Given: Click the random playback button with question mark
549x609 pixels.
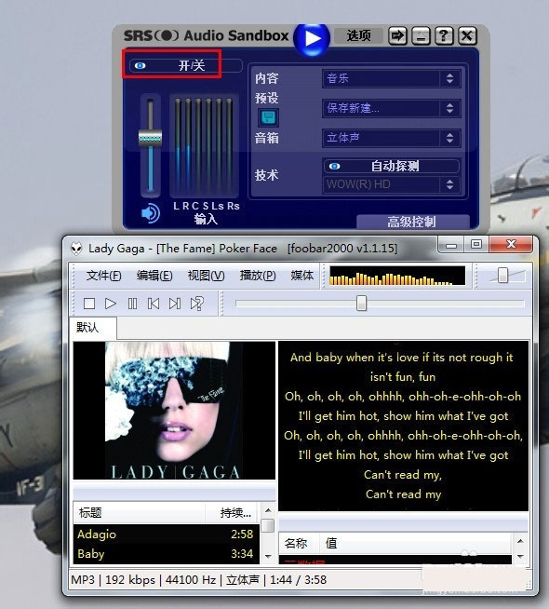Looking at the screenshot, I should click(197, 304).
